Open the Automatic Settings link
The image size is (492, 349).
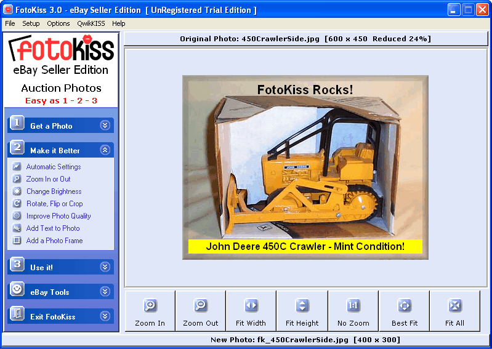click(x=54, y=167)
